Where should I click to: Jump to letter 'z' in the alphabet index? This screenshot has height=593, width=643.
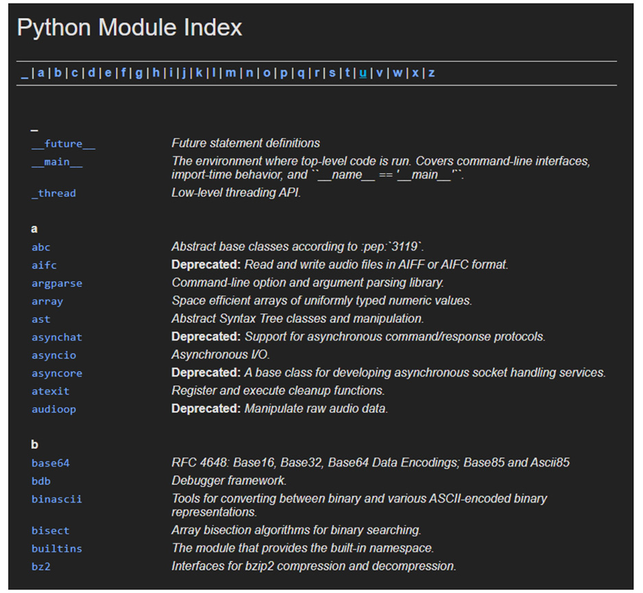pyautogui.click(x=431, y=73)
